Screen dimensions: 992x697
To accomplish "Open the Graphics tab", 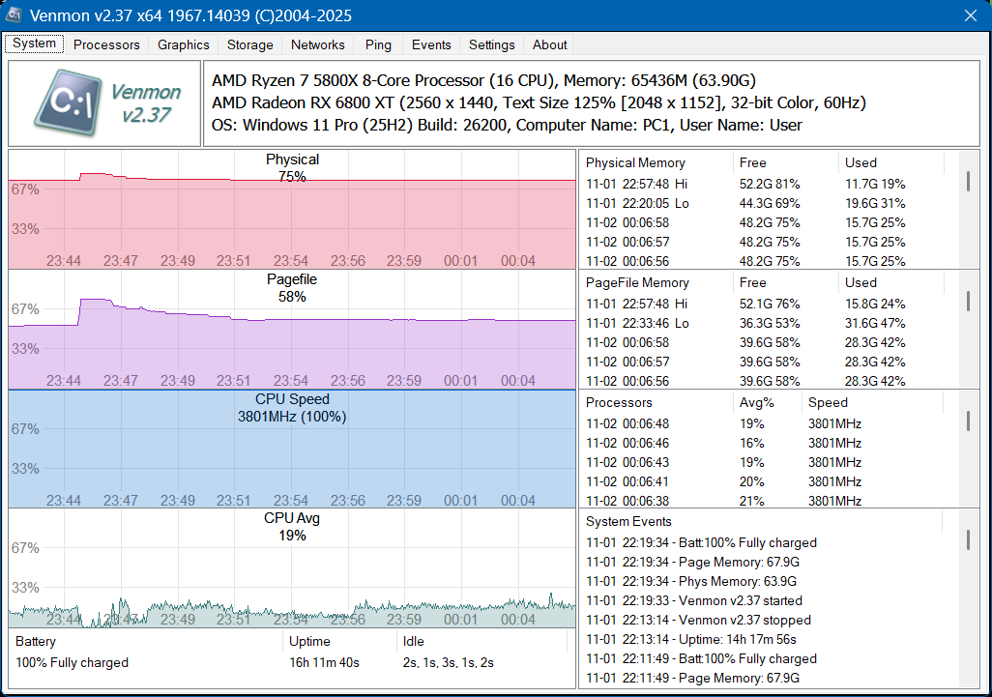I will point(183,44).
